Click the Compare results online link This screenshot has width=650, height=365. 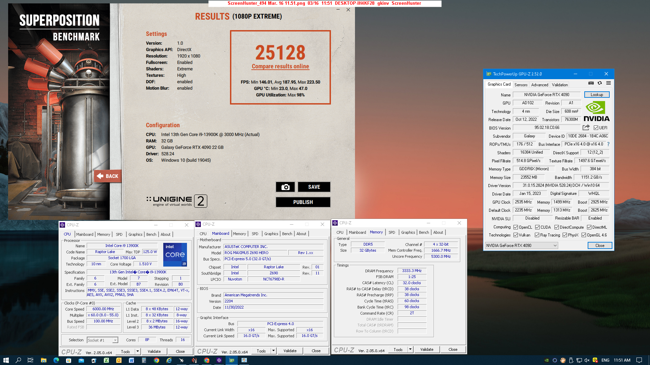pos(280,67)
